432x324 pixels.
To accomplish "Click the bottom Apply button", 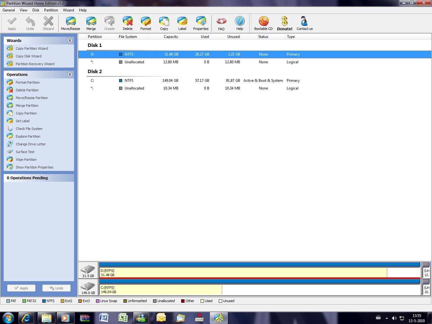I will pyautogui.click(x=21, y=288).
